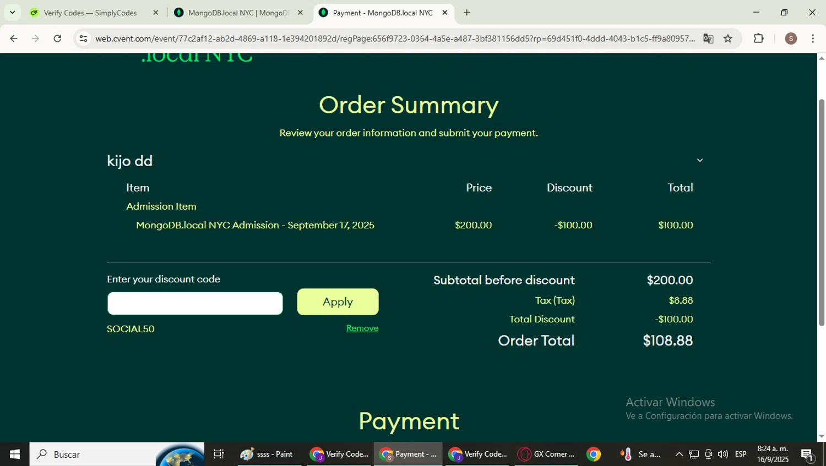Click the ESP language indicator

741,454
